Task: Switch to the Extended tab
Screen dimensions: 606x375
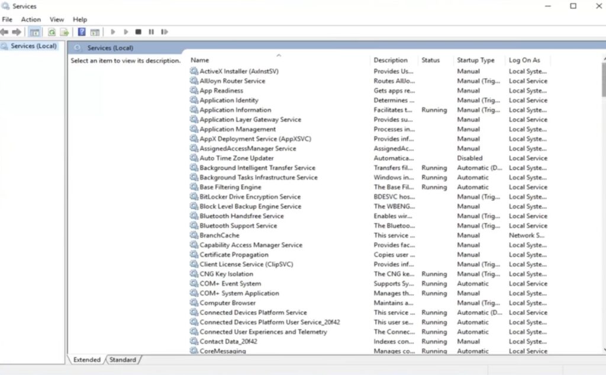Action: click(x=86, y=360)
